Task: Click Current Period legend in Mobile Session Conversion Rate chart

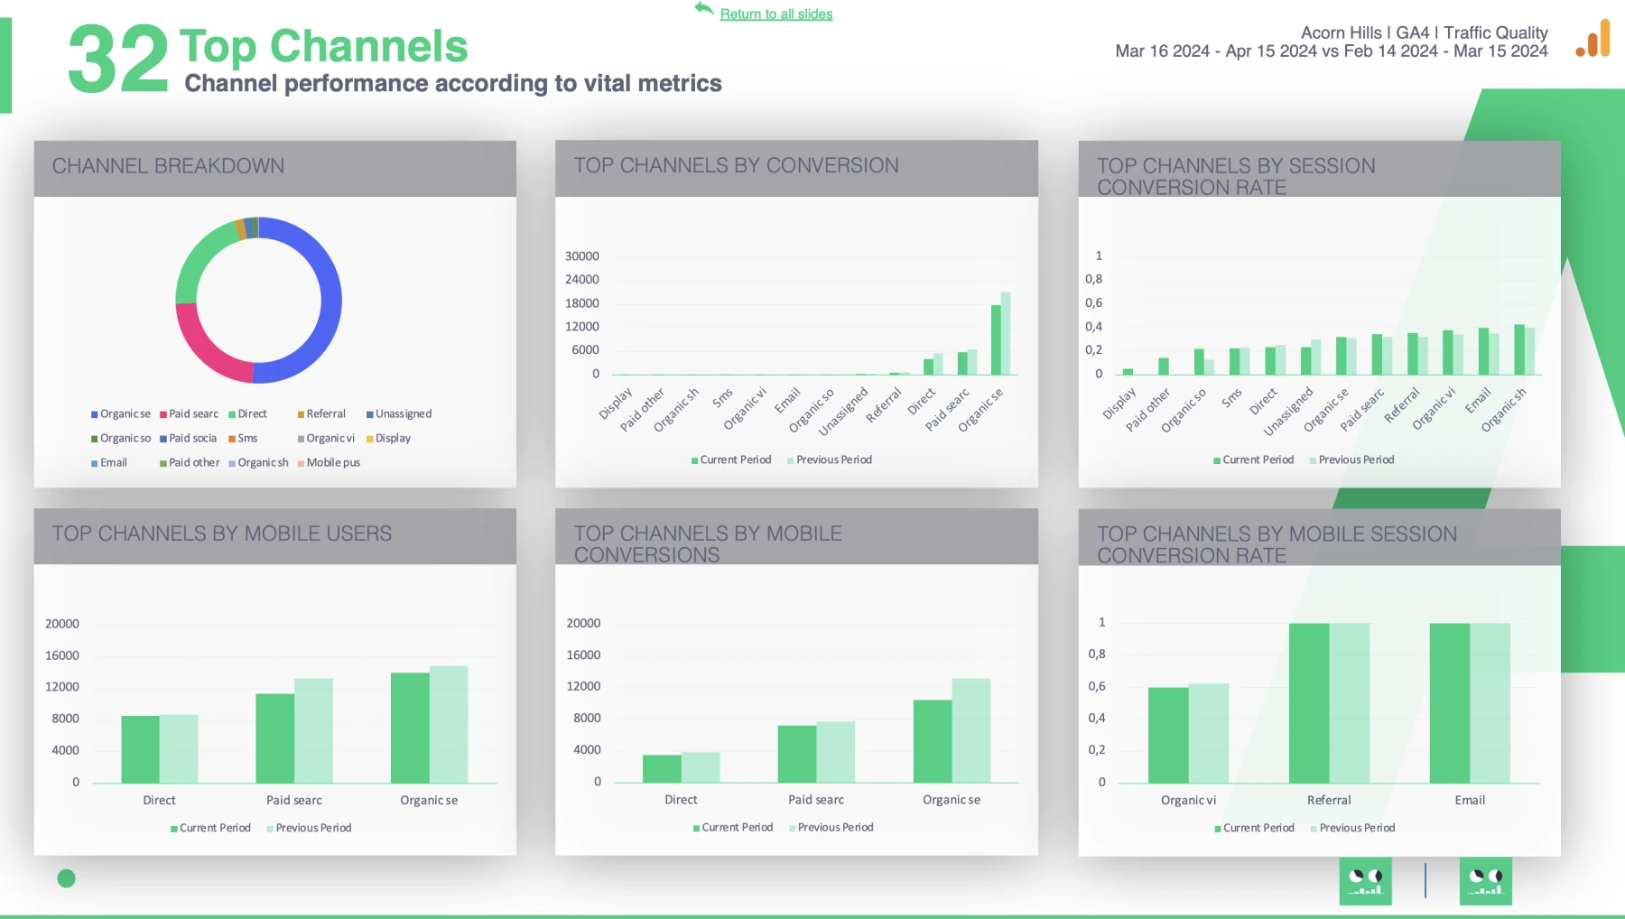Action: (x=1255, y=828)
